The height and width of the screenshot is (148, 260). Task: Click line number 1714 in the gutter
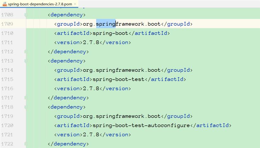click(7, 70)
